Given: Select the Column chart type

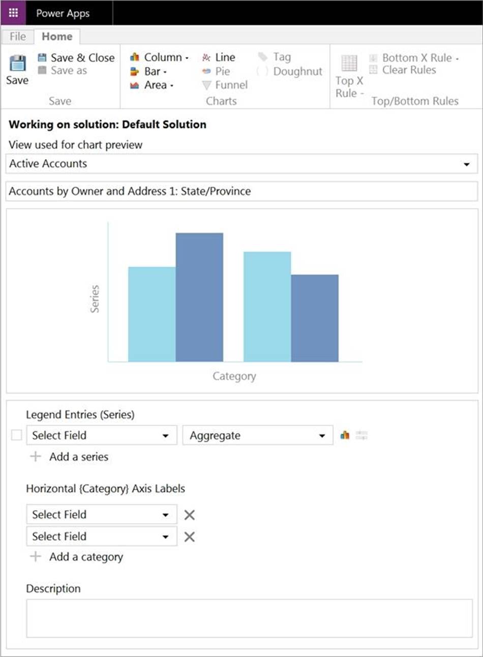Looking at the screenshot, I should pos(159,57).
